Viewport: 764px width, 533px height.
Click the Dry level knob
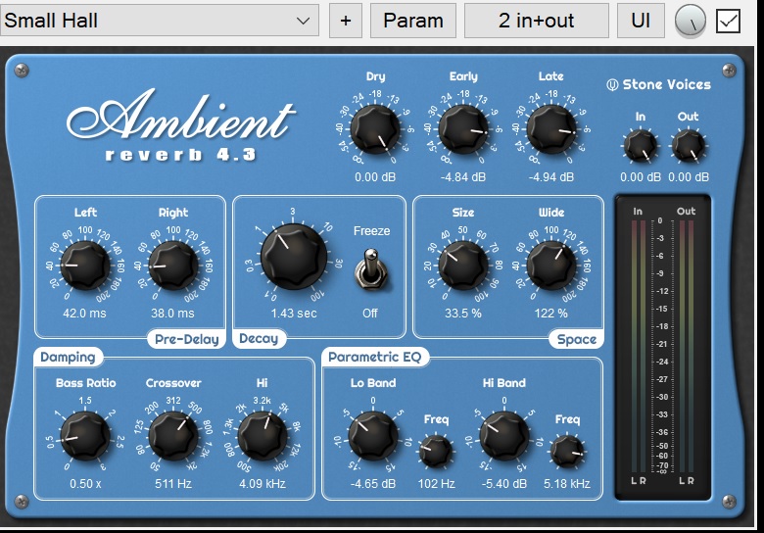coord(375,129)
